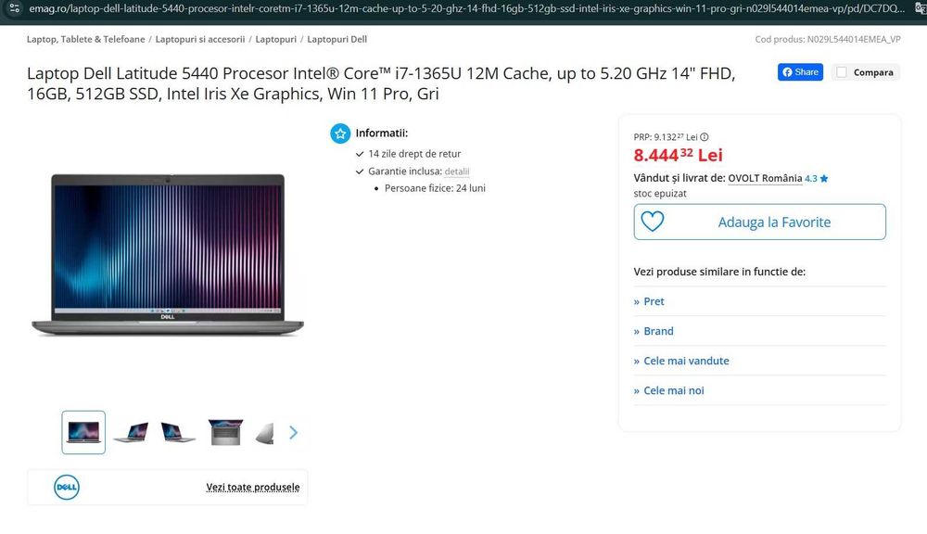Image resolution: width=927 pixels, height=534 pixels.
Task: Click Adauga la Favorite button
Action: point(773,222)
